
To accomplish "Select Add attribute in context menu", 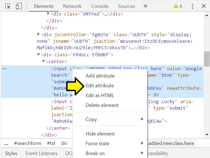I will pyautogui.click(x=100, y=76).
